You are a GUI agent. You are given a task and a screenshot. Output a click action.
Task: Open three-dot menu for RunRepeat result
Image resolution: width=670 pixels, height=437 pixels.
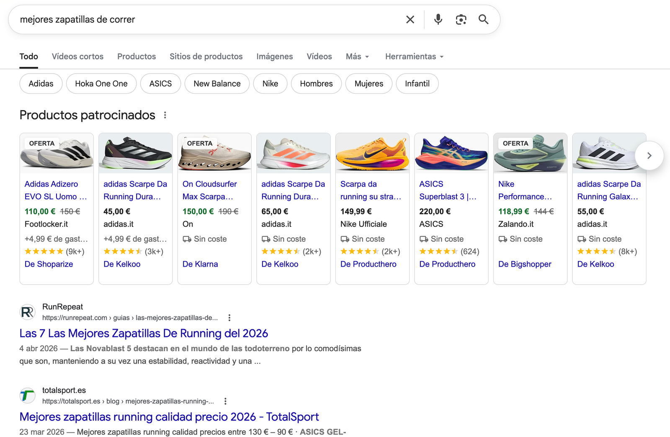tap(229, 318)
